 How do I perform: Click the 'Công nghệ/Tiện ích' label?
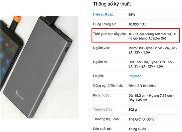(108, 86)
